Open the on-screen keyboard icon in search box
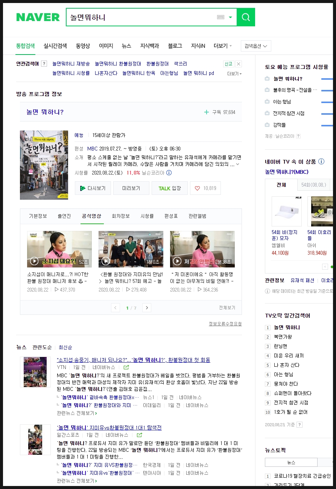The image size is (336, 489). (x=221, y=17)
